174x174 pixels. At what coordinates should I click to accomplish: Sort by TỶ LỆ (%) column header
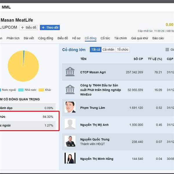(x=155, y=59)
